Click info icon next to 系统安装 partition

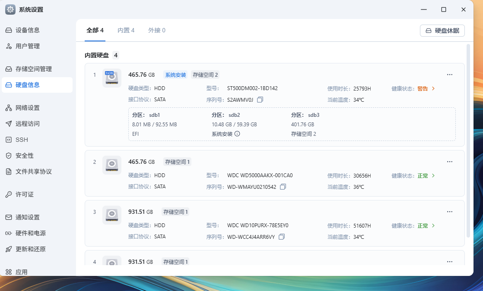pyautogui.click(x=237, y=134)
